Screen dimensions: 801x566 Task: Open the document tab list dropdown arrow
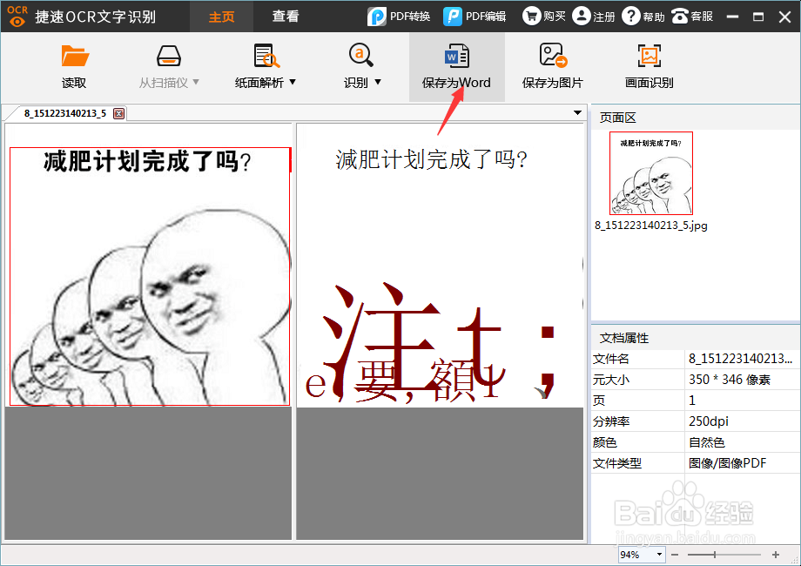(577, 112)
